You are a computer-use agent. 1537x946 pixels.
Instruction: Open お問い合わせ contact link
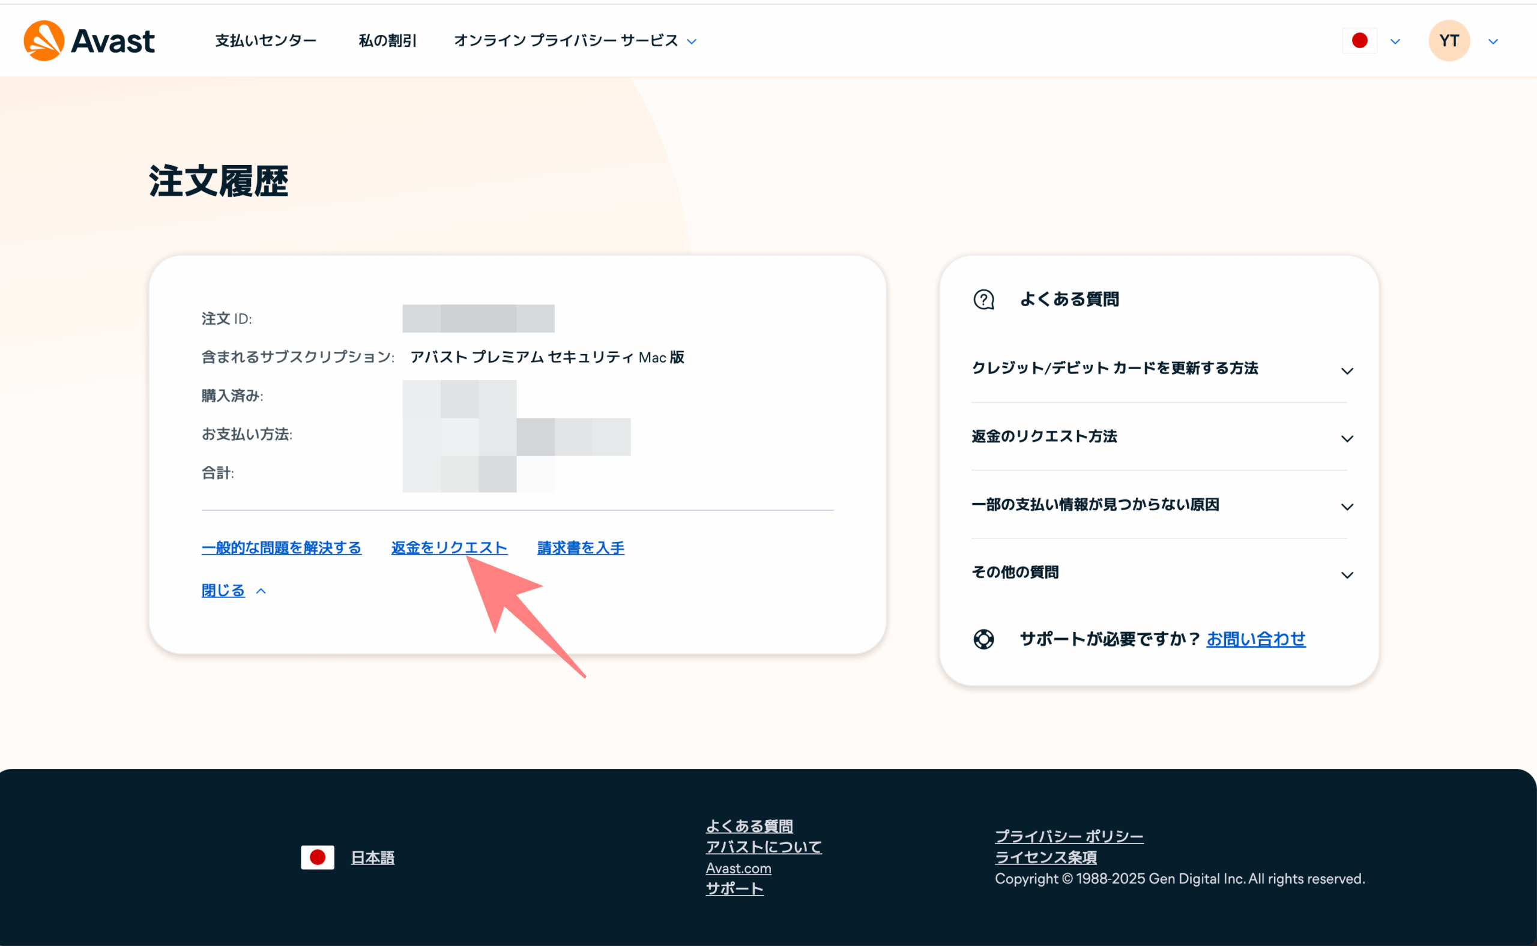point(1256,639)
